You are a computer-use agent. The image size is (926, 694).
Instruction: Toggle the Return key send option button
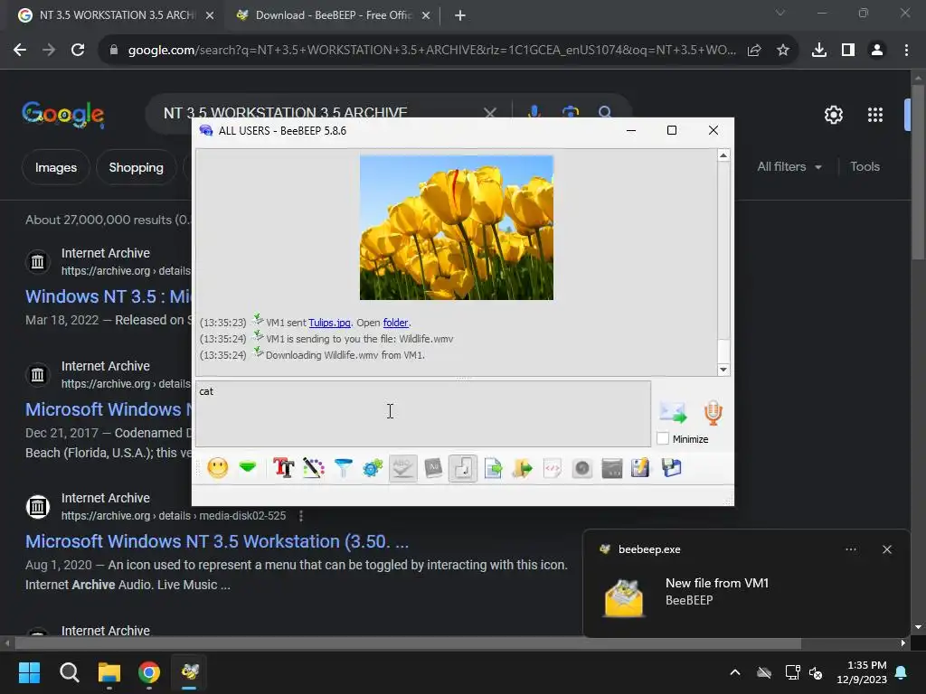click(462, 468)
